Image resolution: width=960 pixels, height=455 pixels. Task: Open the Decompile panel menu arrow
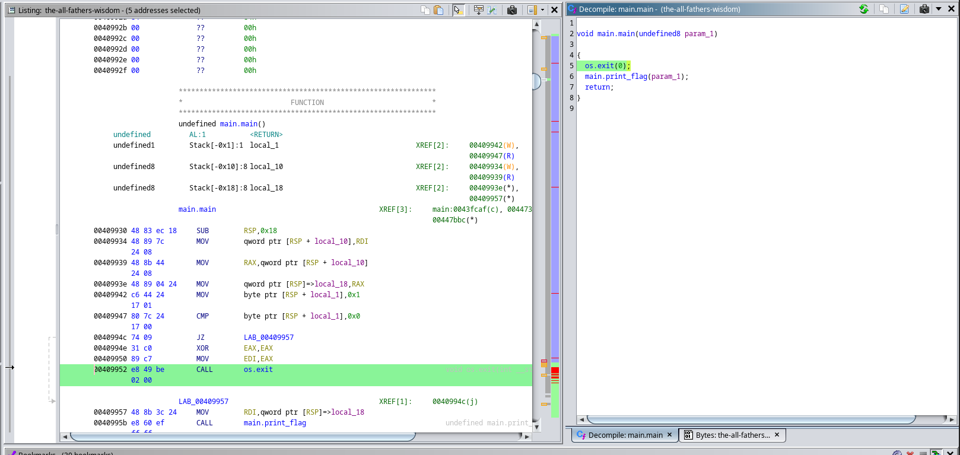(x=939, y=9)
